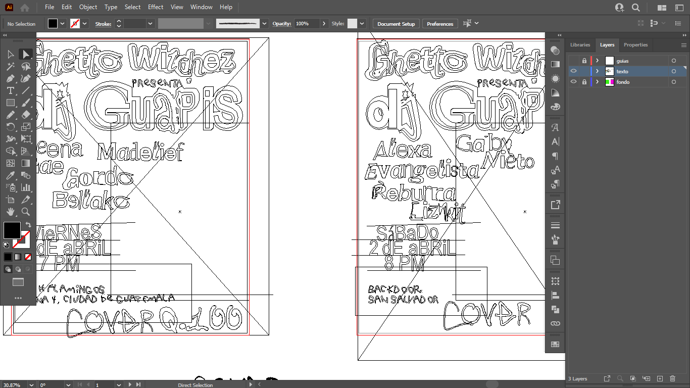Select the Curvature tool

(x=26, y=78)
